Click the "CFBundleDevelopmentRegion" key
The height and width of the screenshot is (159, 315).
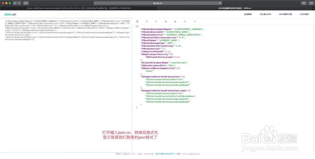coord(157,29)
